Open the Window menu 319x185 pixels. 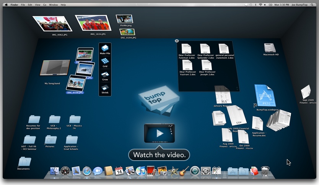53,5
